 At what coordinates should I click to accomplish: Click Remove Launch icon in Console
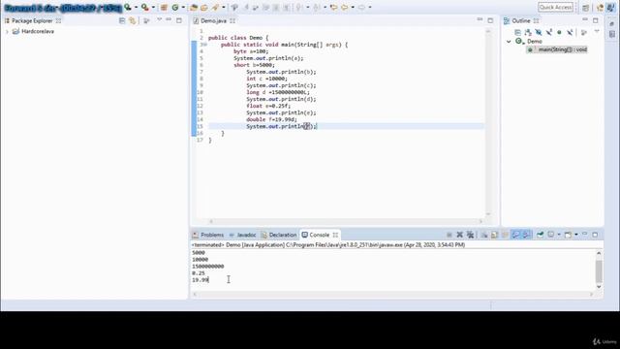[459, 235]
